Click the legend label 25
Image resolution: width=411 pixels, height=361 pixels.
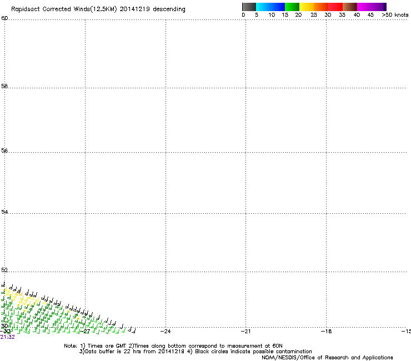click(314, 15)
